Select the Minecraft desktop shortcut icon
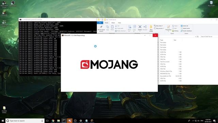218x123 pixels. (x=4, y=13)
